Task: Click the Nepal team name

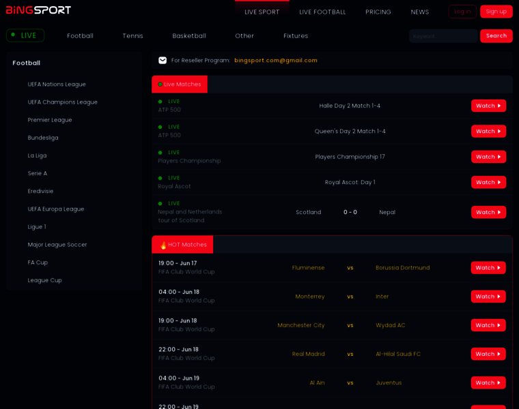Action: pos(387,212)
